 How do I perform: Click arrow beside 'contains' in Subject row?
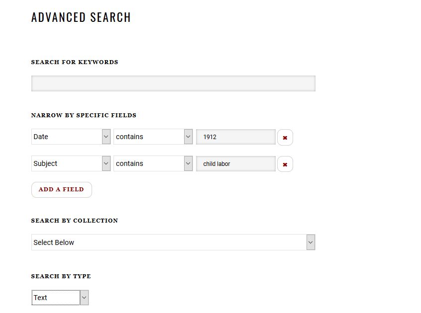(x=188, y=163)
